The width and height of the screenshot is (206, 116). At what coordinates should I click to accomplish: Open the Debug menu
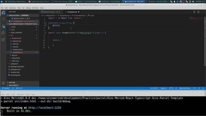[x=28, y=8]
